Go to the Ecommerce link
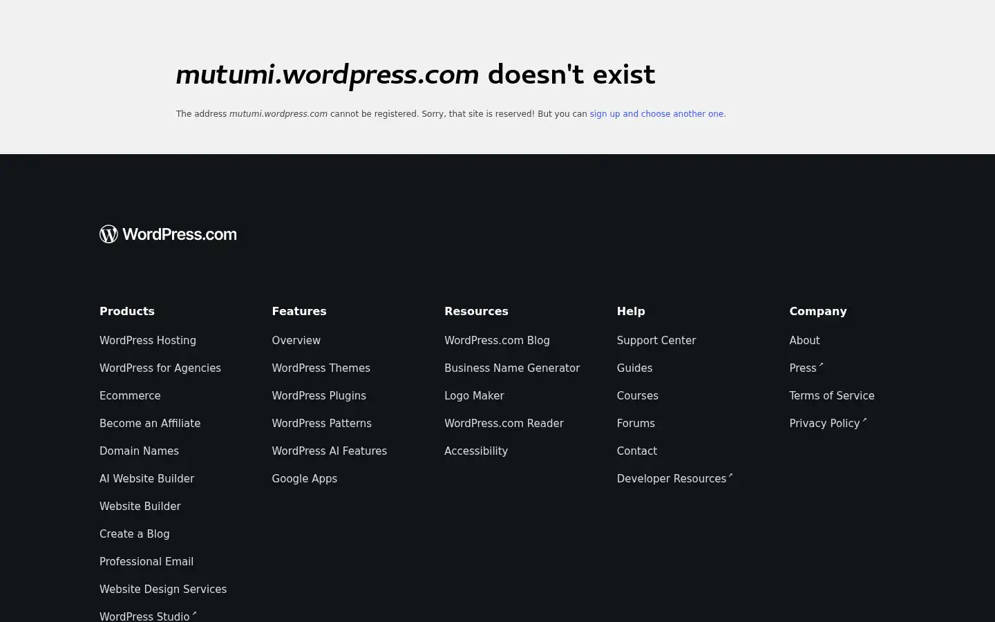Screen dimensions: 995x622 pos(130,395)
